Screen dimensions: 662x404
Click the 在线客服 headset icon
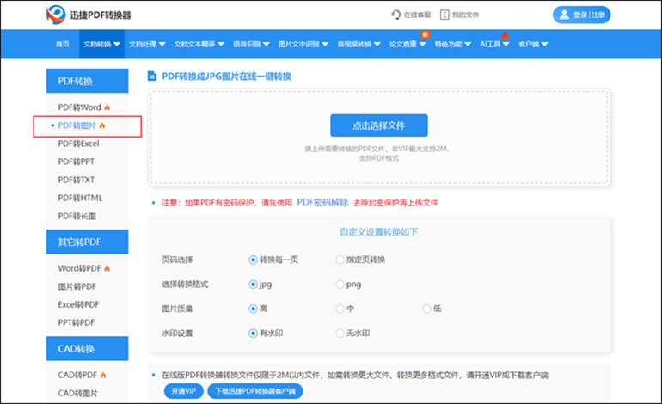(396, 15)
